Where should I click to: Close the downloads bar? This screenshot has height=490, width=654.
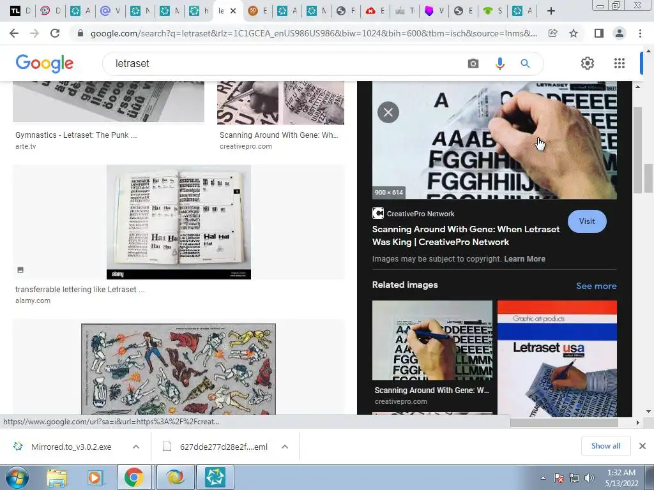pos(643,446)
